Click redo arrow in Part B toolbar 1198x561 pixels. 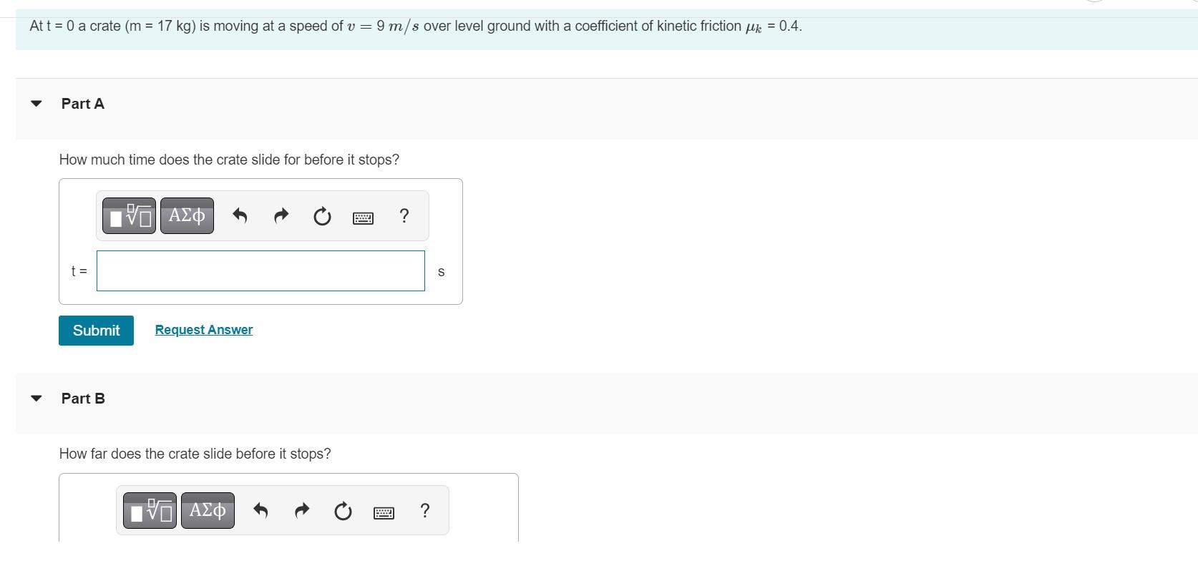tap(302, 510)
